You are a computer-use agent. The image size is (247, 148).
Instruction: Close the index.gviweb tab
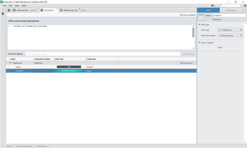pyautogui.click(x=38, y=9)
